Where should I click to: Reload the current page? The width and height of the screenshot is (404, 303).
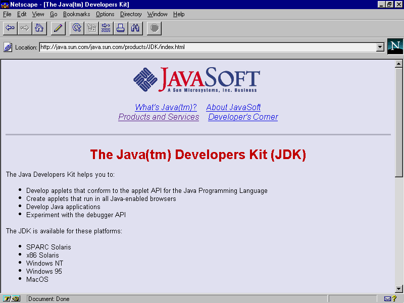(x=76, y=28)
